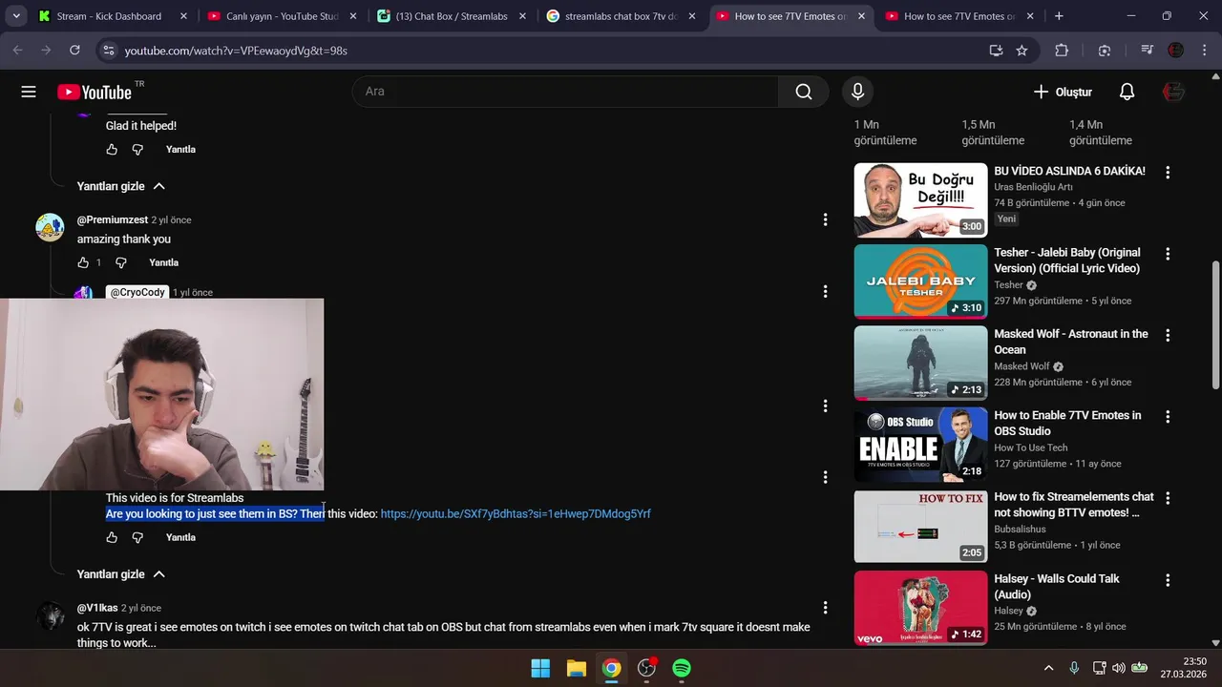The width and height of the screenshot is (1222, 687).
Task: Open more options for Astronaut in the Ocean
Action: [1167, 336]
